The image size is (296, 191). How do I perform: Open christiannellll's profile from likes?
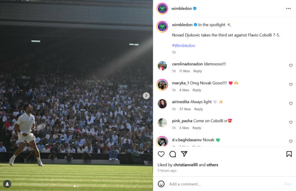point(185,165)
